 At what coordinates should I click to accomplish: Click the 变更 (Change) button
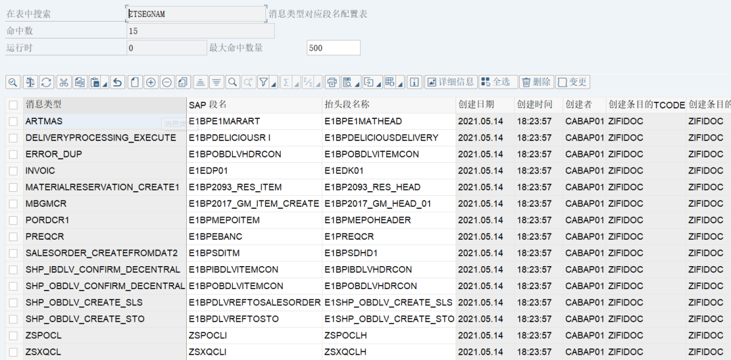pos(573,82)
